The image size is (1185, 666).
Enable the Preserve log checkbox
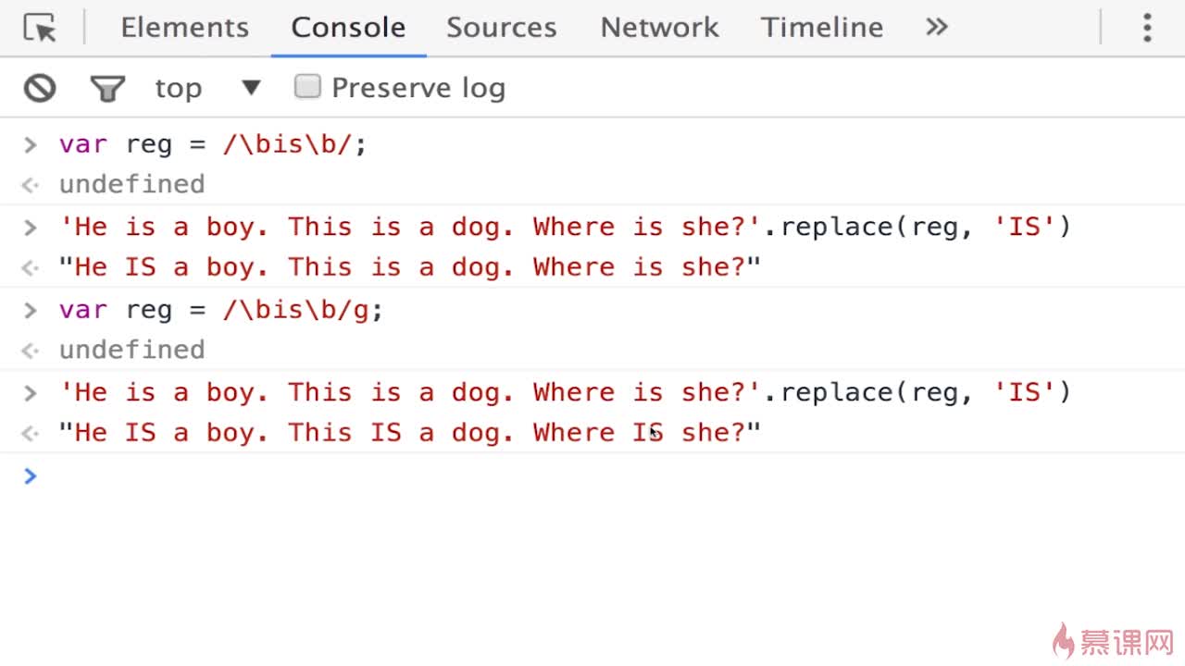[x=307, y=87]
